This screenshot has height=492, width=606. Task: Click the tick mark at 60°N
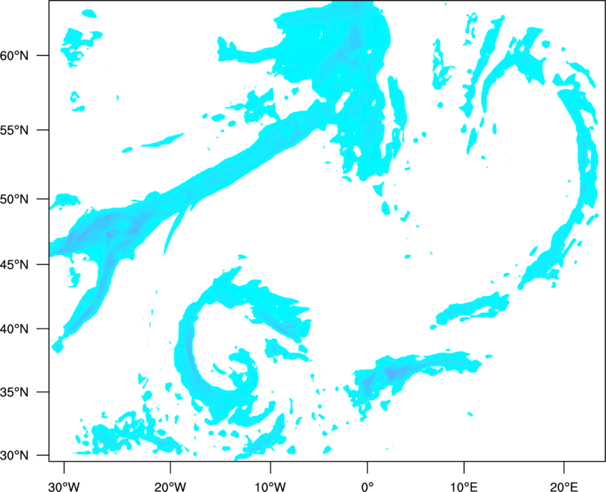(x=43, y=55)
